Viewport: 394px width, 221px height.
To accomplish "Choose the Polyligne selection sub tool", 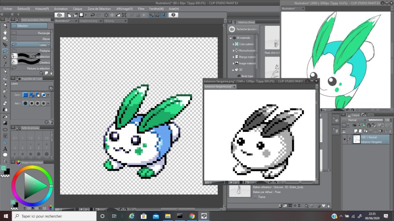I will (x=31, y=51).
